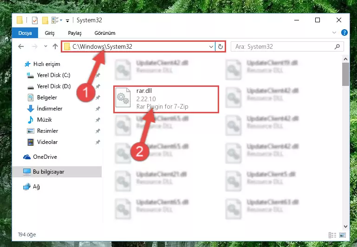Select the rar.dll file icon
The image size is (357, 247).
(123, 98)
